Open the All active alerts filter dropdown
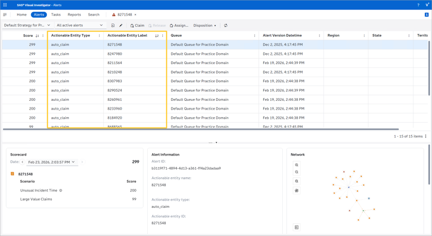The width and height of the screenshot is (432, 236). coord(80,26)
